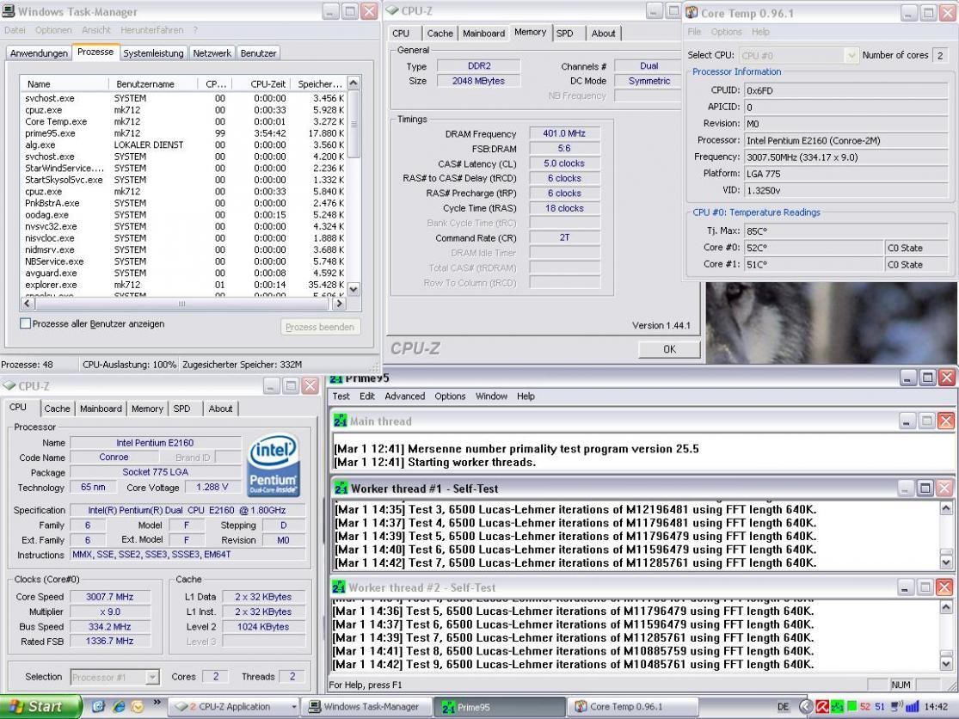Open the Cache tab in bottom CPU-Z window
The width and height of the screenshot is (959, 719).
[x=57, y=409]
